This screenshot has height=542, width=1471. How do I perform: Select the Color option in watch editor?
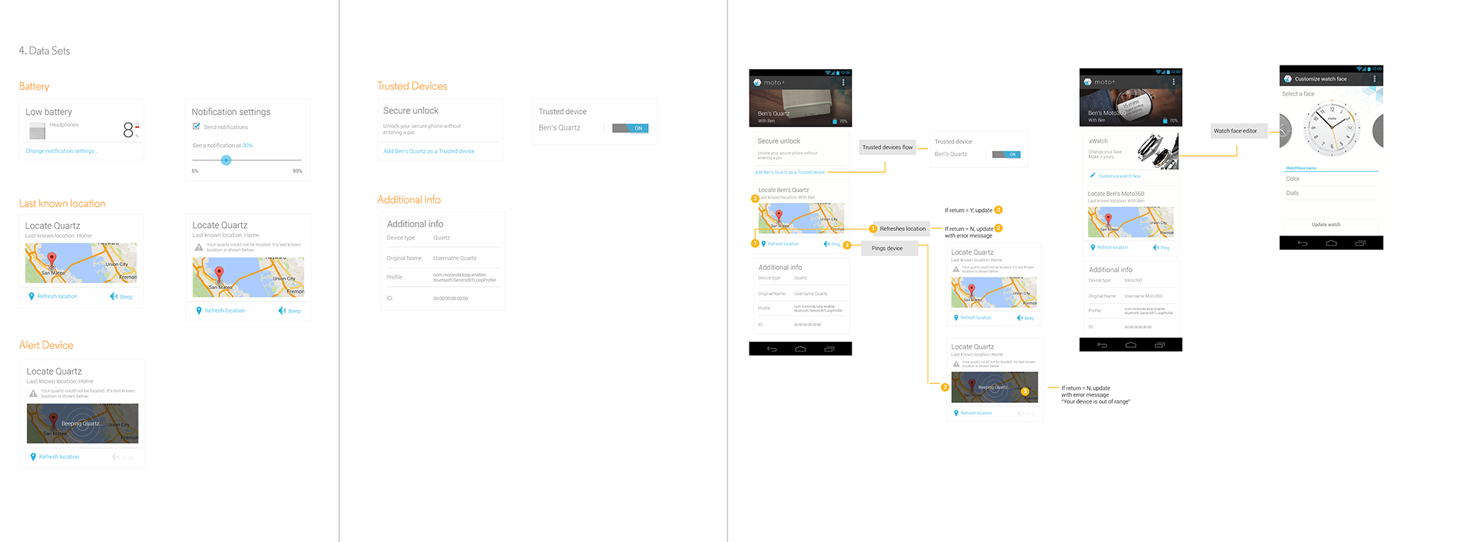coord(1292,179)
